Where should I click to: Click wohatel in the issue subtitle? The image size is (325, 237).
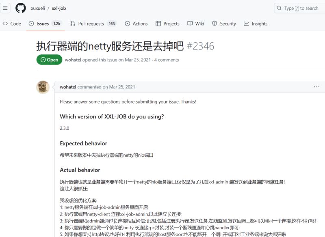(x=73, y=60)
